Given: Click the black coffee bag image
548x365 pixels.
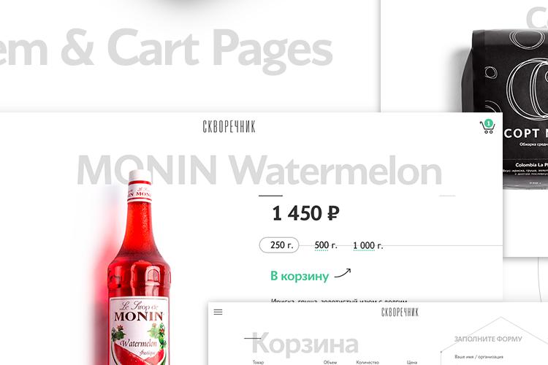Looking at the screenshot, I should pos(505,109).
